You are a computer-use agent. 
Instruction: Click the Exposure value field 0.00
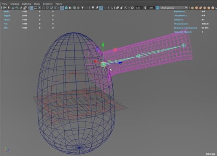click(x=138, y=8)
